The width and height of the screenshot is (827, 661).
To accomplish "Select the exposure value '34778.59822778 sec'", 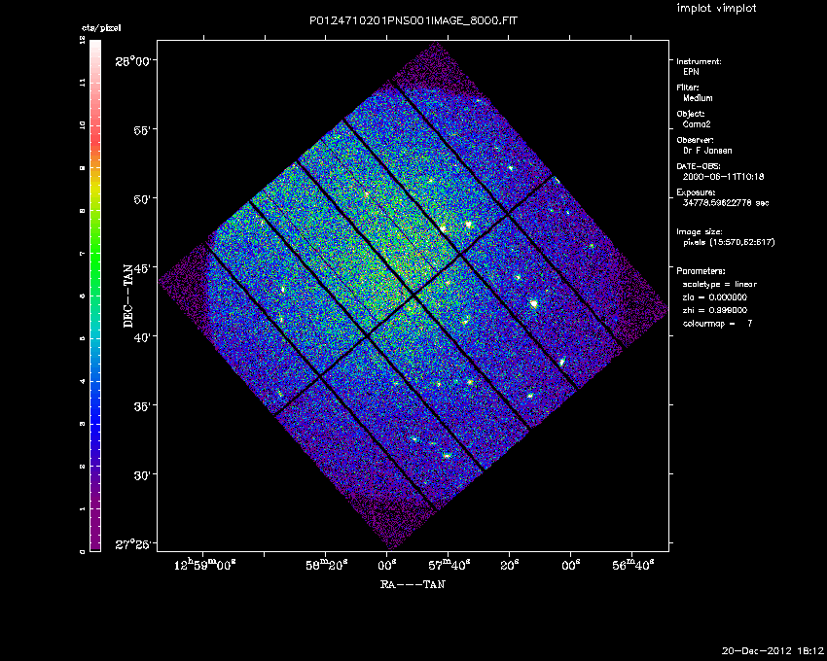I will [726, 203].
